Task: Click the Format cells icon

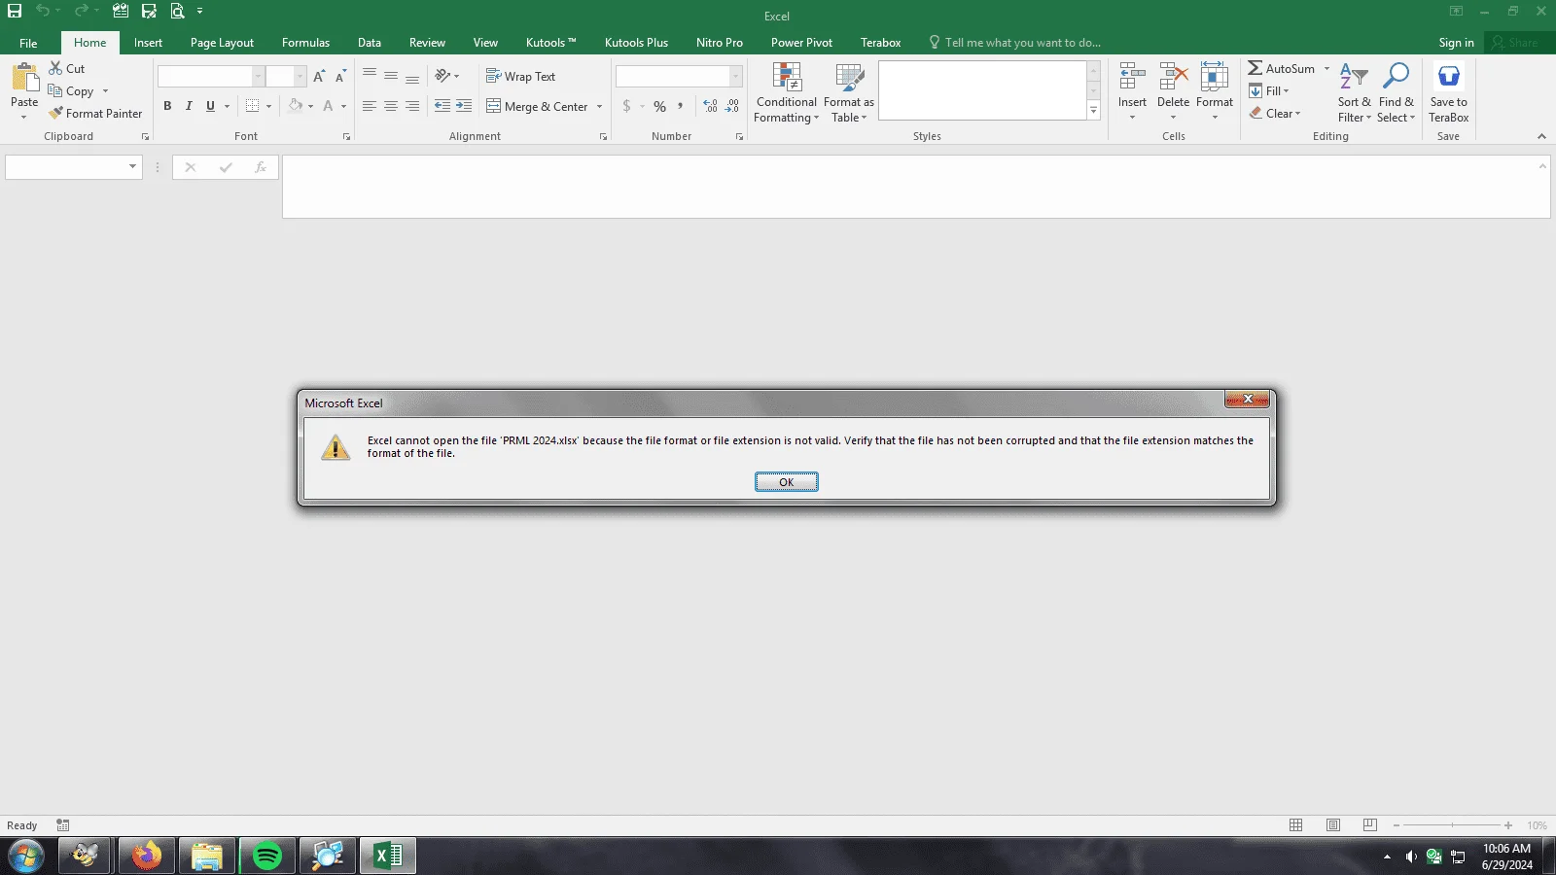Action: pyautogui.click(x=1215, y=77)
